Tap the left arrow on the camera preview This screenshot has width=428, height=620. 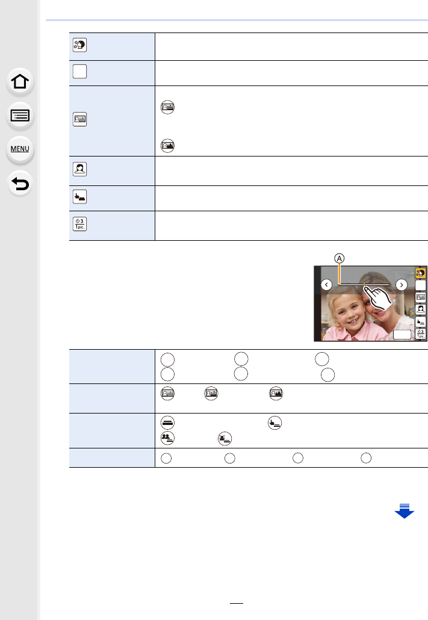pyautogui.click(x=326, y=285)
